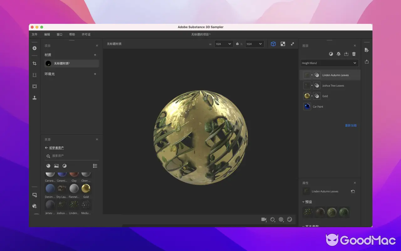Click the 重新加载 reload link
This screenshot has width=401, height=251.
tap(351, 125)
